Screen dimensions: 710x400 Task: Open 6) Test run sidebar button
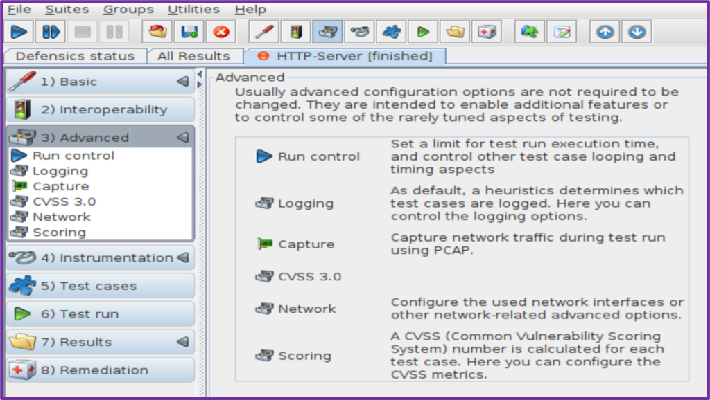pyautogui.click(x=101, y=313)
